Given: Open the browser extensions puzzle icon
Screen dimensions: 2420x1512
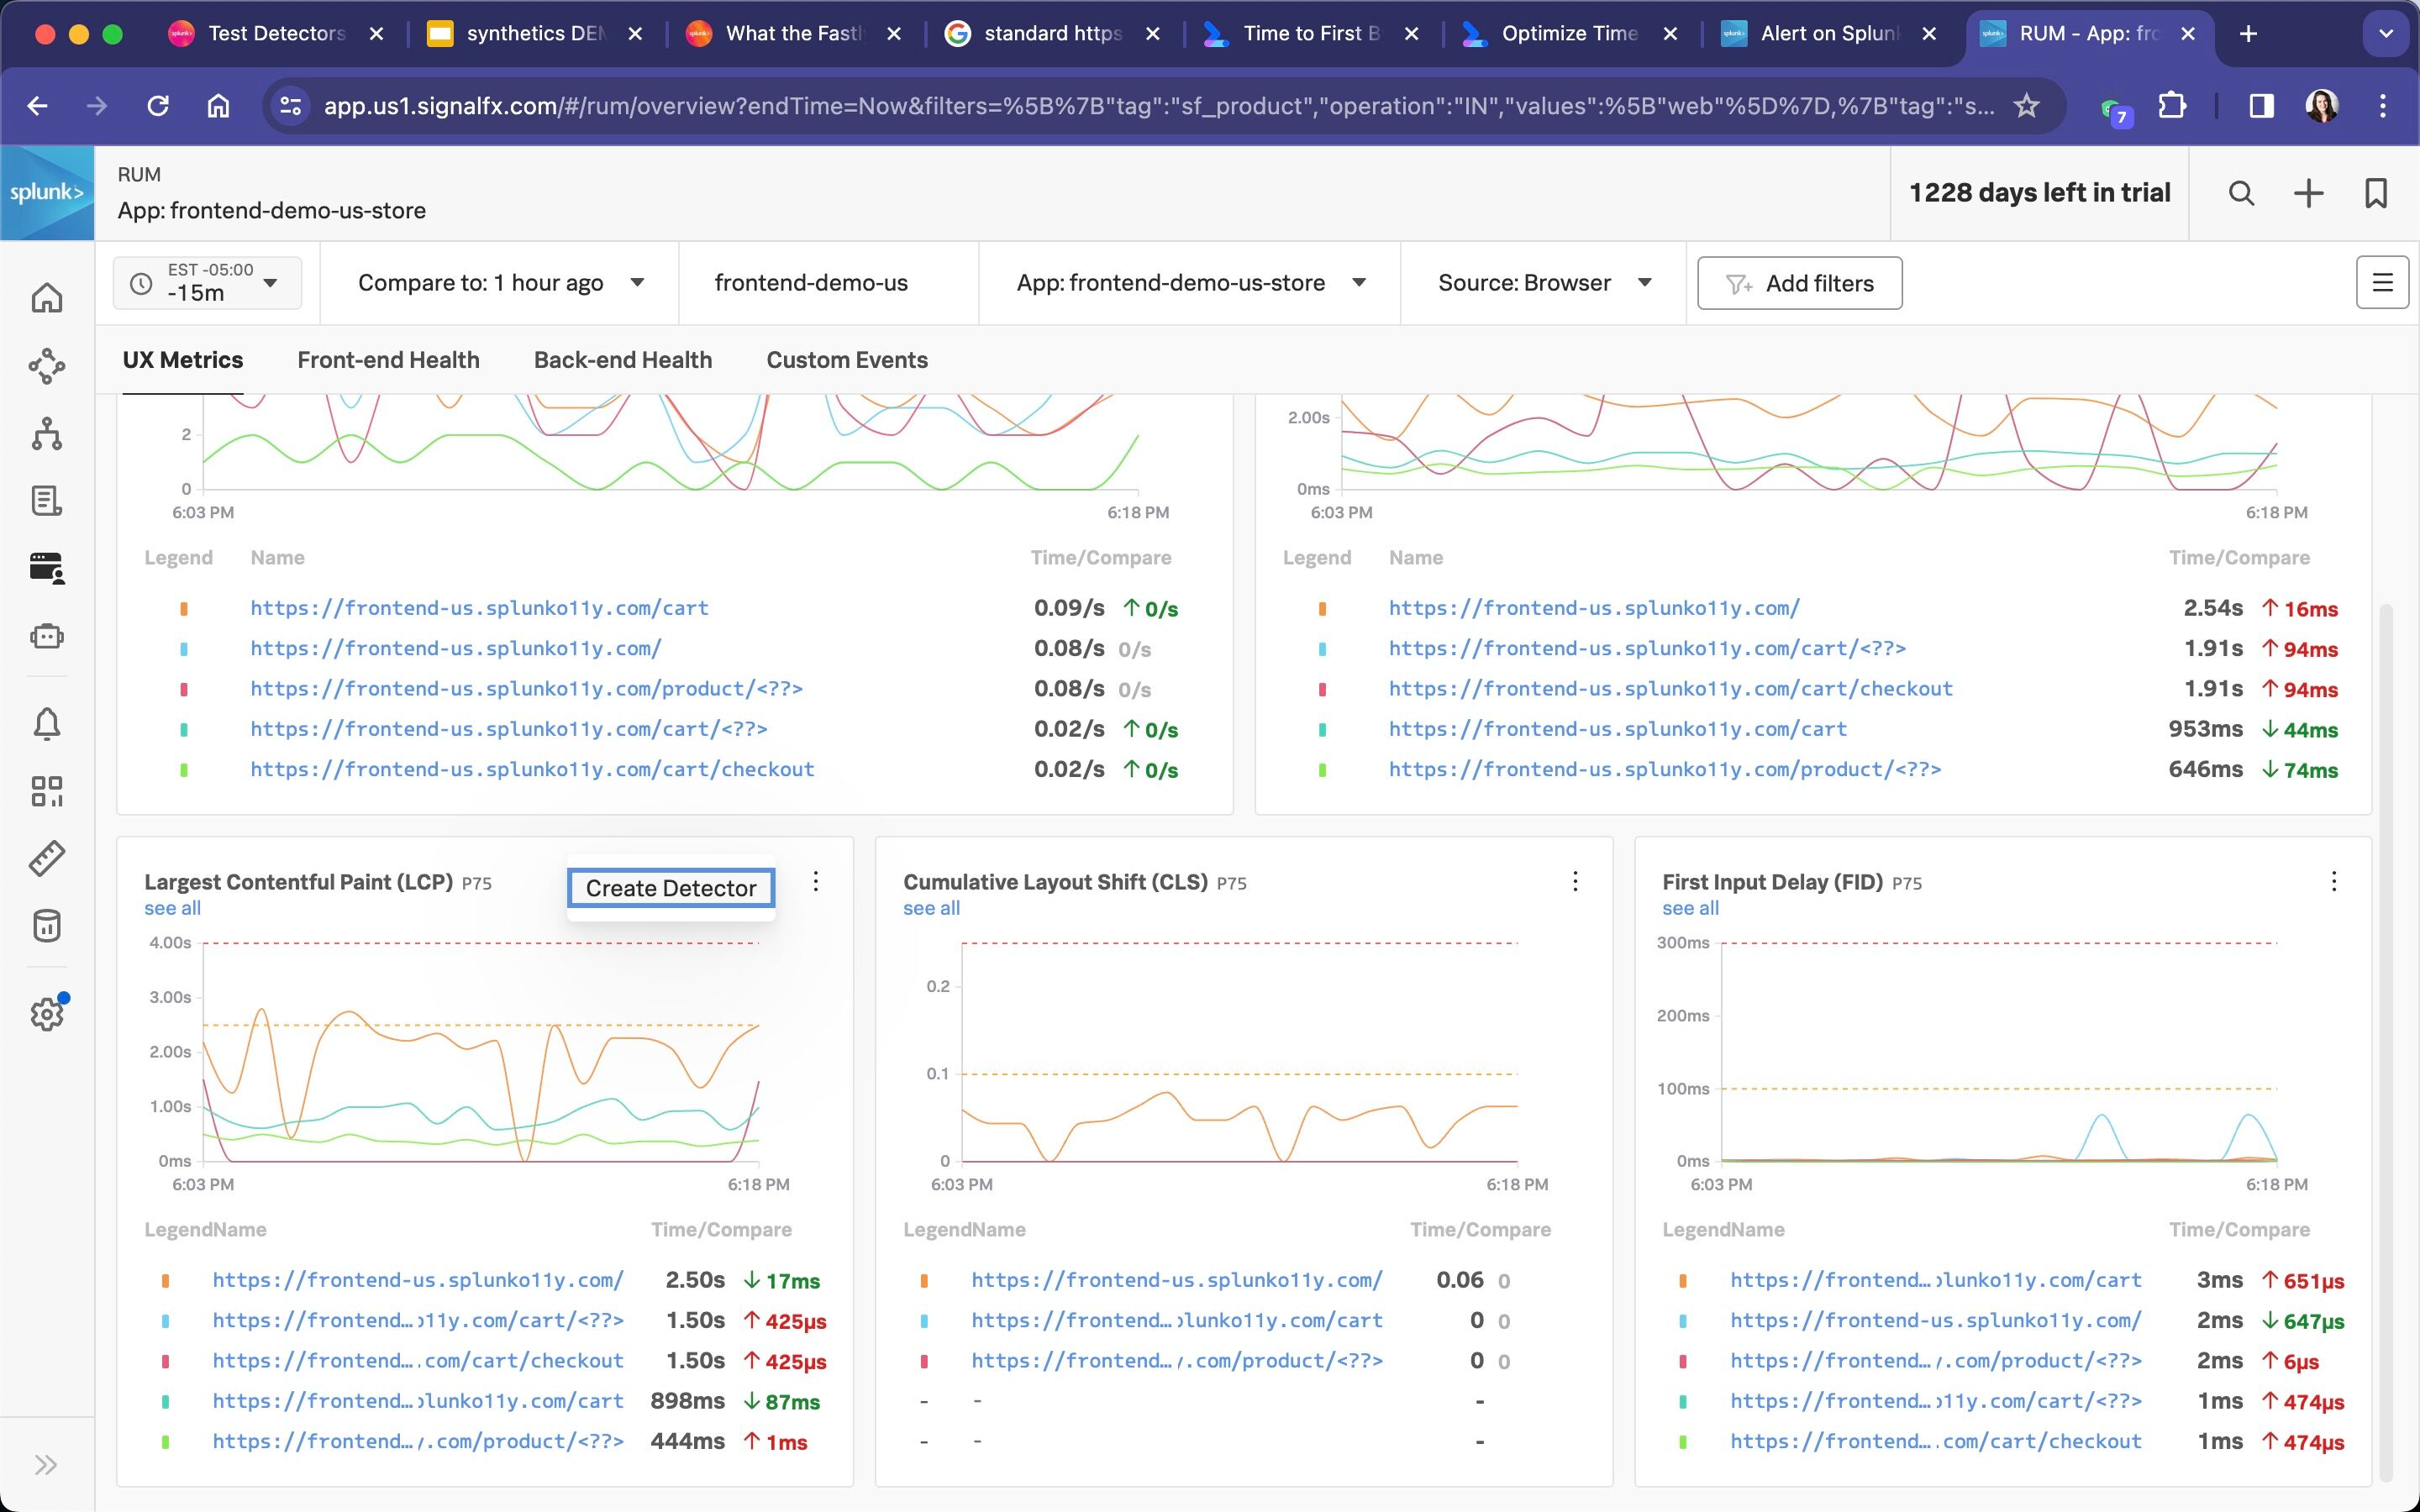Looking at the screenshot, I should [x=2172, y=105].
